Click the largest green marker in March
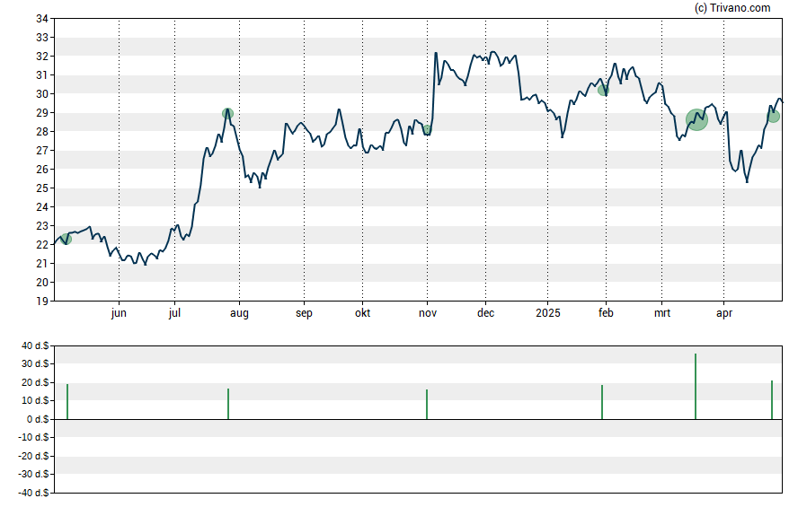 696,120
